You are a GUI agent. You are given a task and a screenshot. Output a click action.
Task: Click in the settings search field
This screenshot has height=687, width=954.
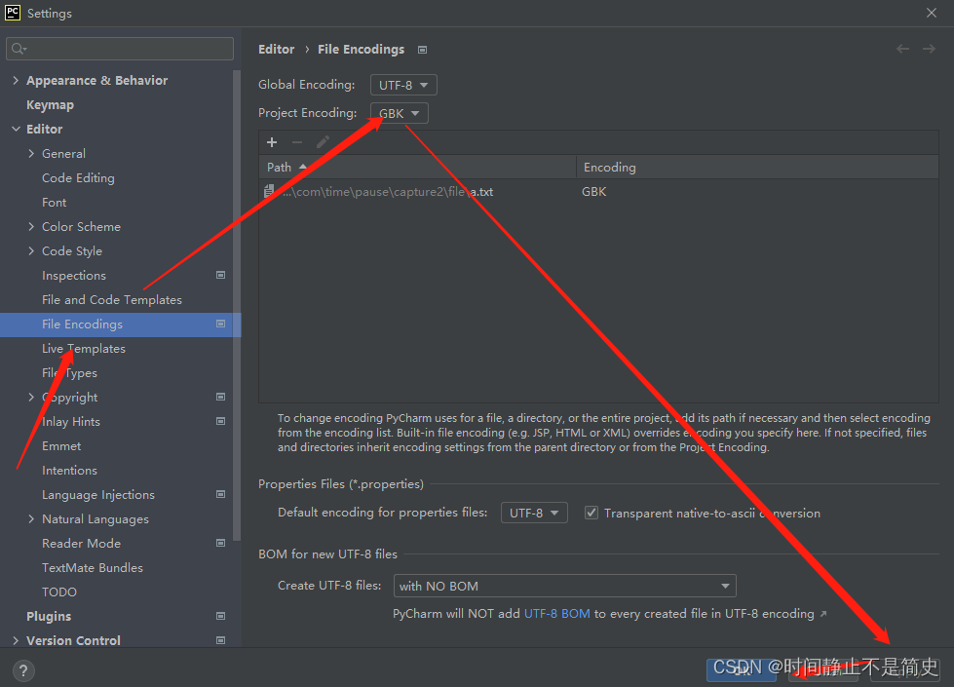click(120, 49)
